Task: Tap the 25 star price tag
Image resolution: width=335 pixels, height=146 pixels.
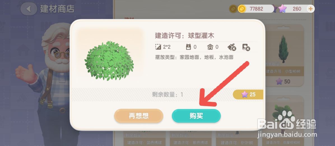Action: tap(248, 94)
